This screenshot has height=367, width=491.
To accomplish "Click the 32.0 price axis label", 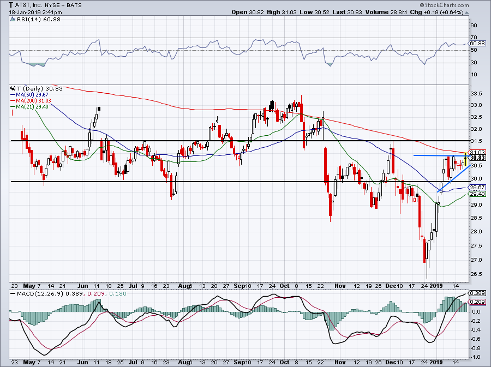I will 476,129.
